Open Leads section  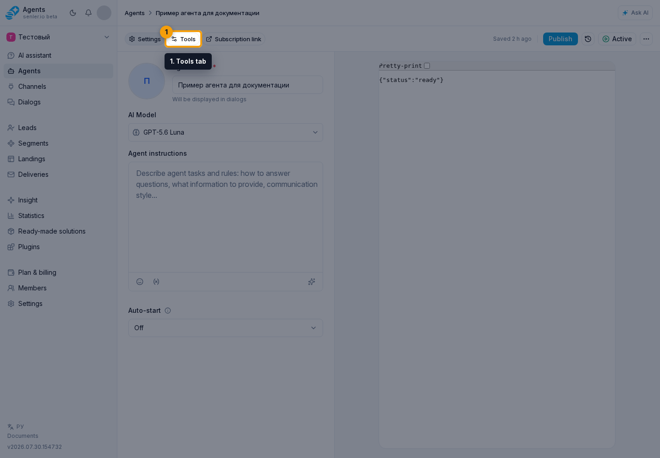pyautogui.click(x=58, y=128)
